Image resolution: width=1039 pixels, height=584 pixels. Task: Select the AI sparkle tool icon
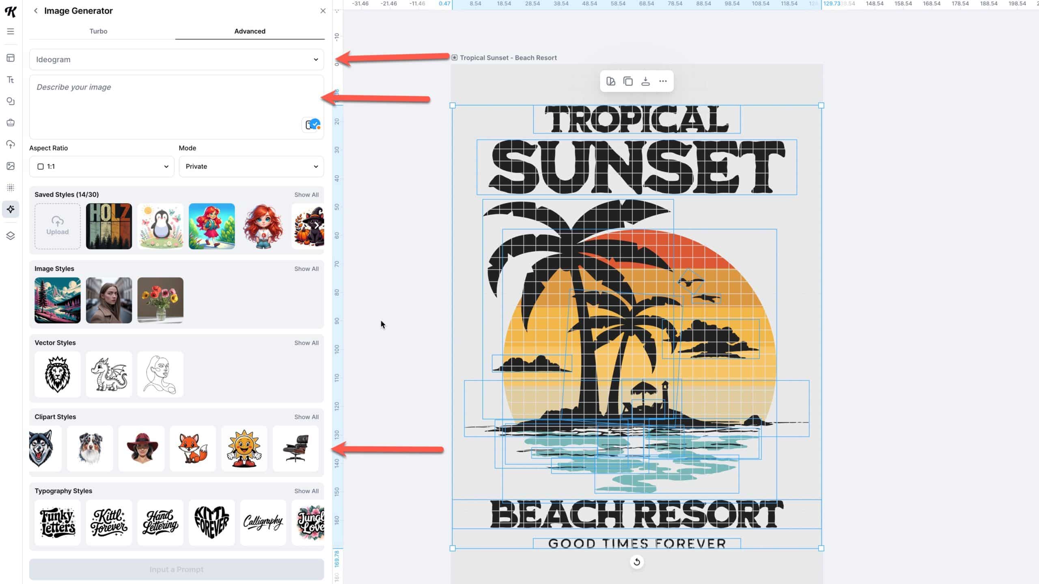tap(11, 209)
